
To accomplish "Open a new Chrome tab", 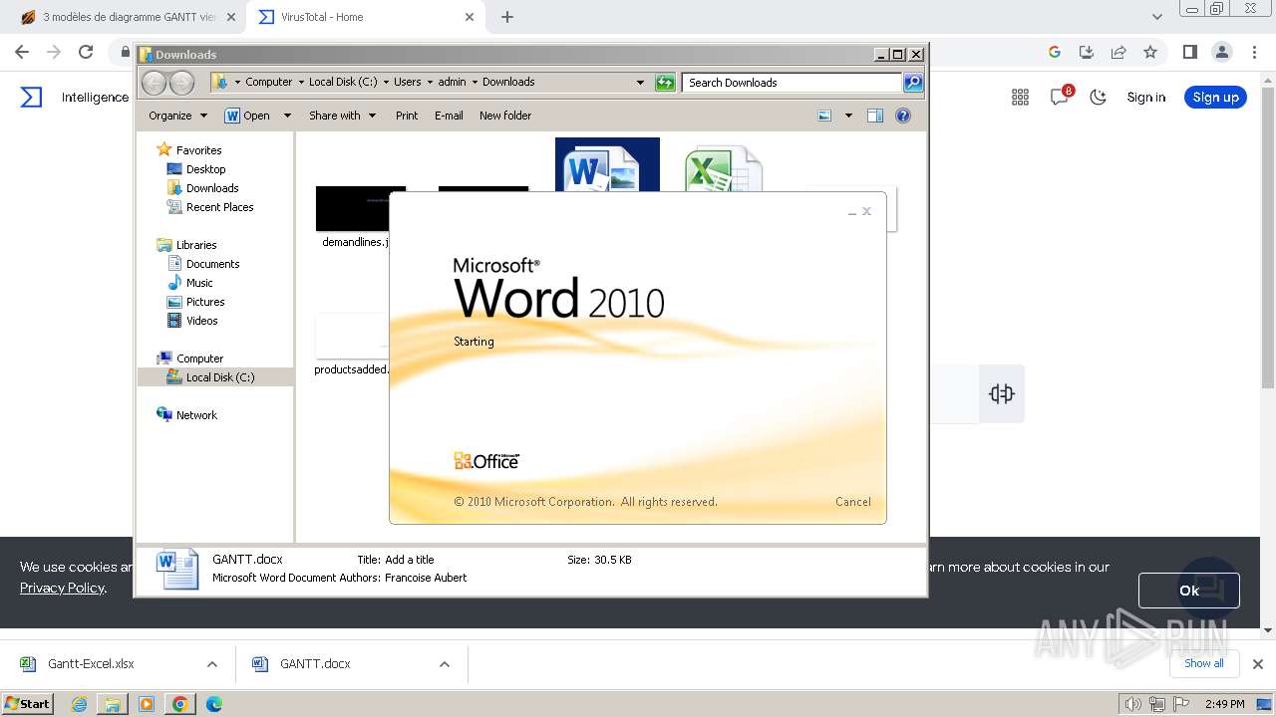I will pyautogui.click(x=507, y=17).
